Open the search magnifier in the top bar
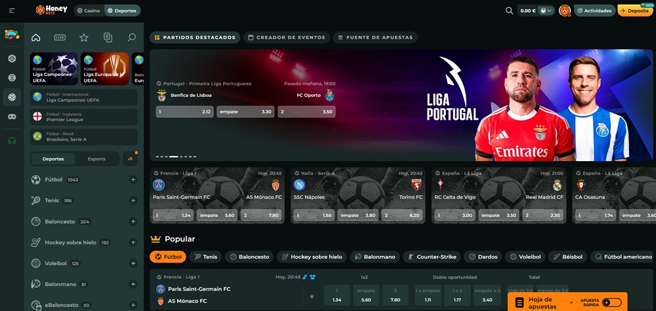This screenshot has width=656, height=311. coord(509,10)
